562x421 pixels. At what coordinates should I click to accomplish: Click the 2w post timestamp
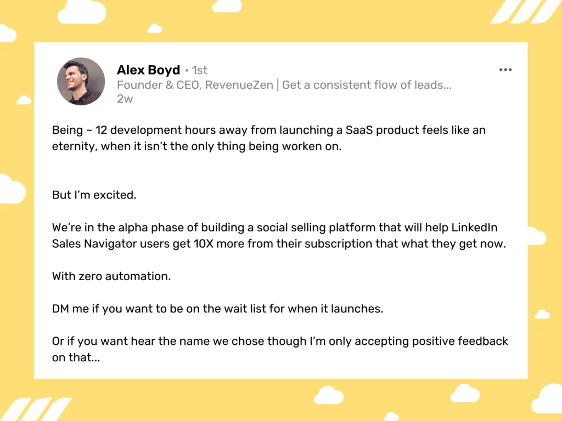[125, 99]
